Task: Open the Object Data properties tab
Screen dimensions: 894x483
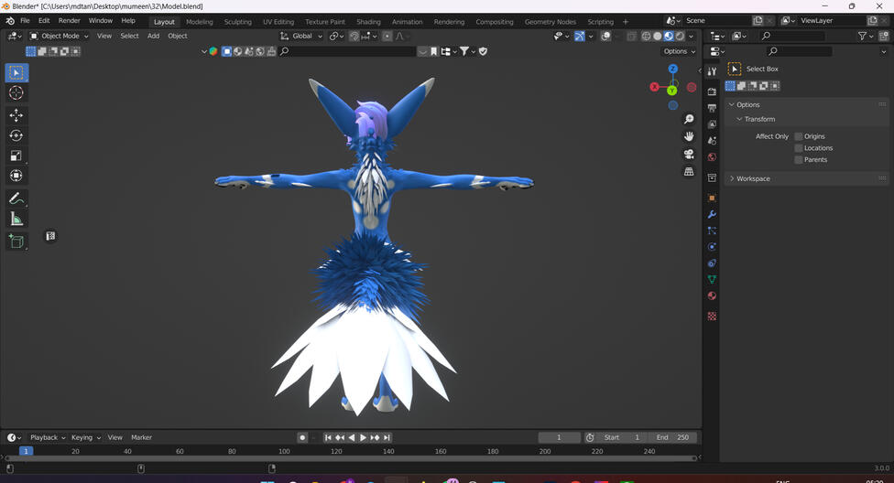Action: pos(712,279)
